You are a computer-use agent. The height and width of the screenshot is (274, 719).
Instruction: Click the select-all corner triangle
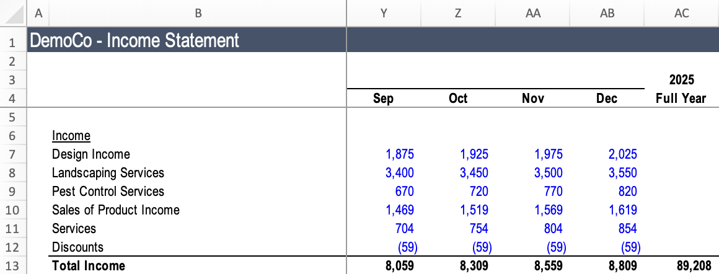(x=14, y=14)
